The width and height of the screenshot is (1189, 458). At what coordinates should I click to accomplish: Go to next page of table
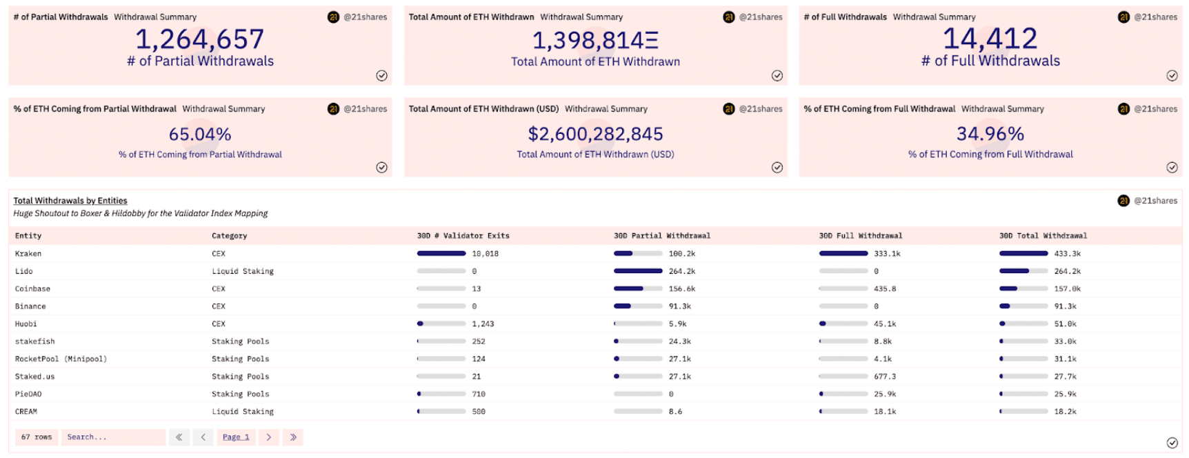pyautogui.click(x=269, y=437)
